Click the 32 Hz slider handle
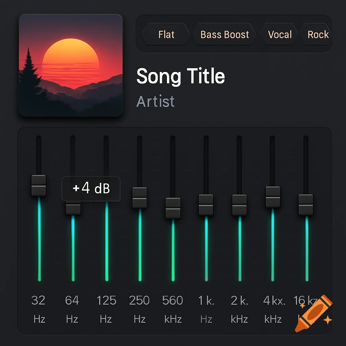The height and width of the screenshot is (346, 346). (39, 185)
